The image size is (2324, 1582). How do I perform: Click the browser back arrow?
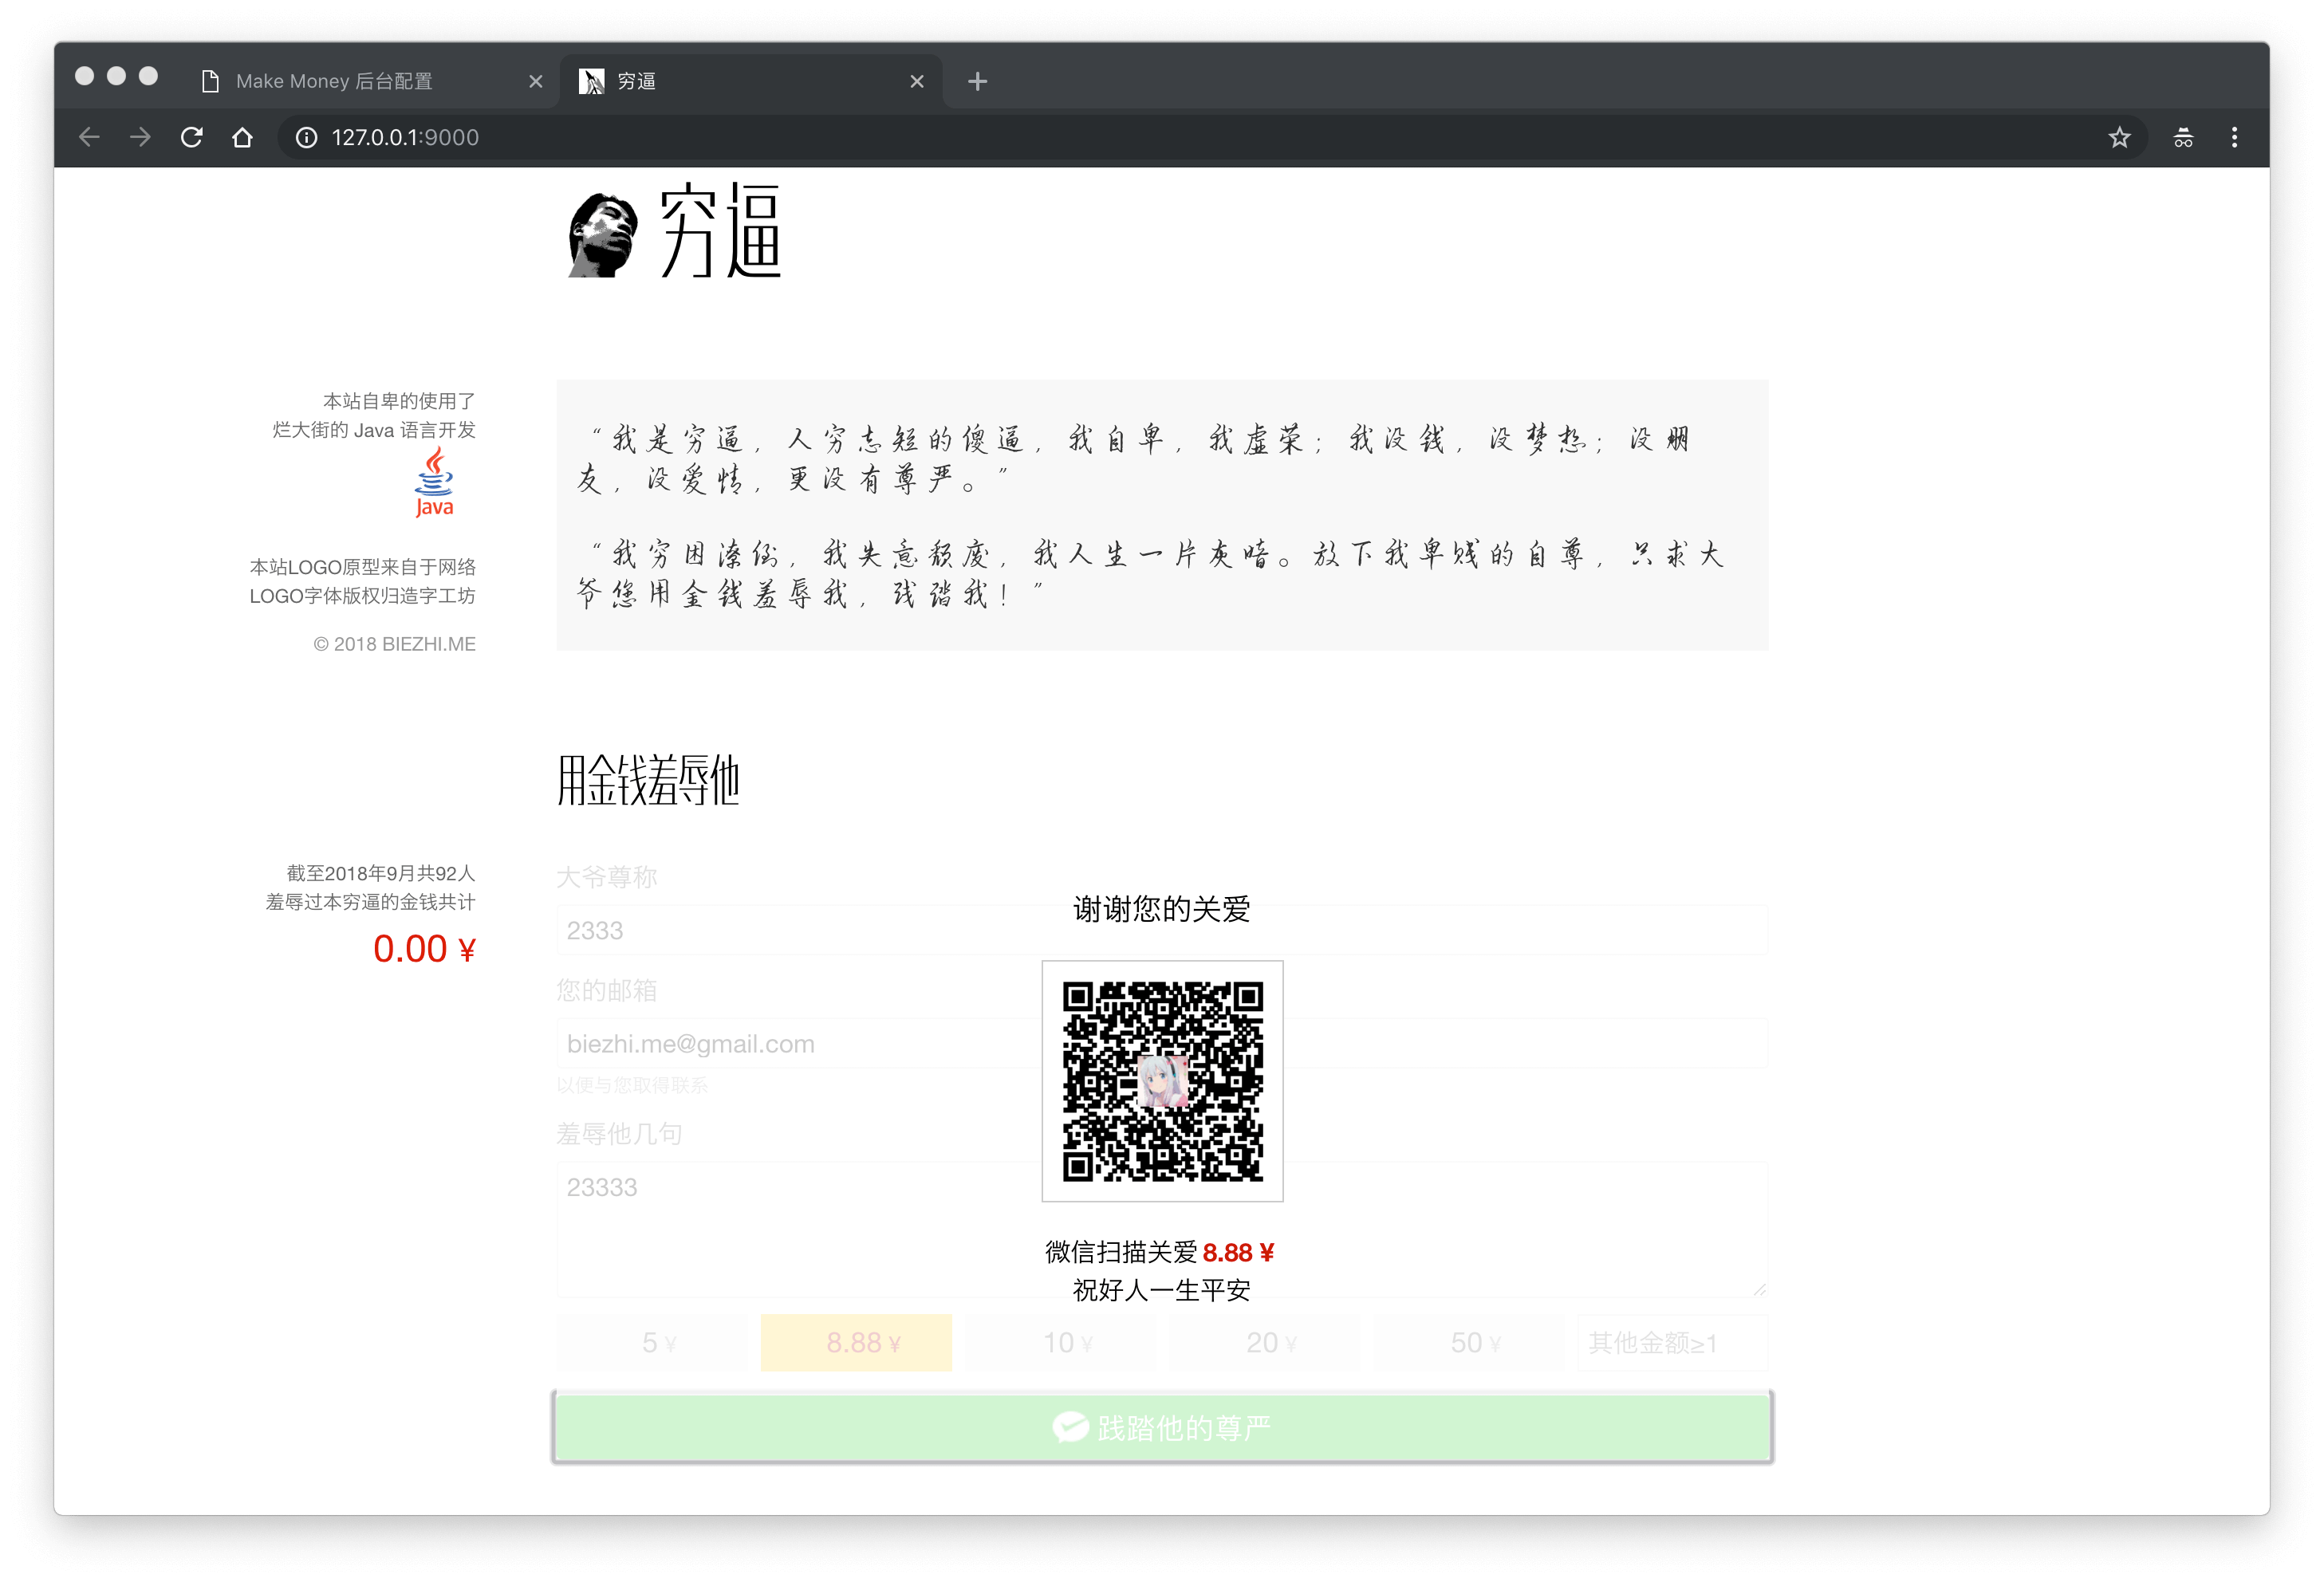(x=89, y=137)
